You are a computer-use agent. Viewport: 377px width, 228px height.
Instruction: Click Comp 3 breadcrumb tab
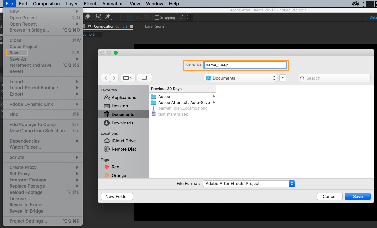(x=88, y=34)
